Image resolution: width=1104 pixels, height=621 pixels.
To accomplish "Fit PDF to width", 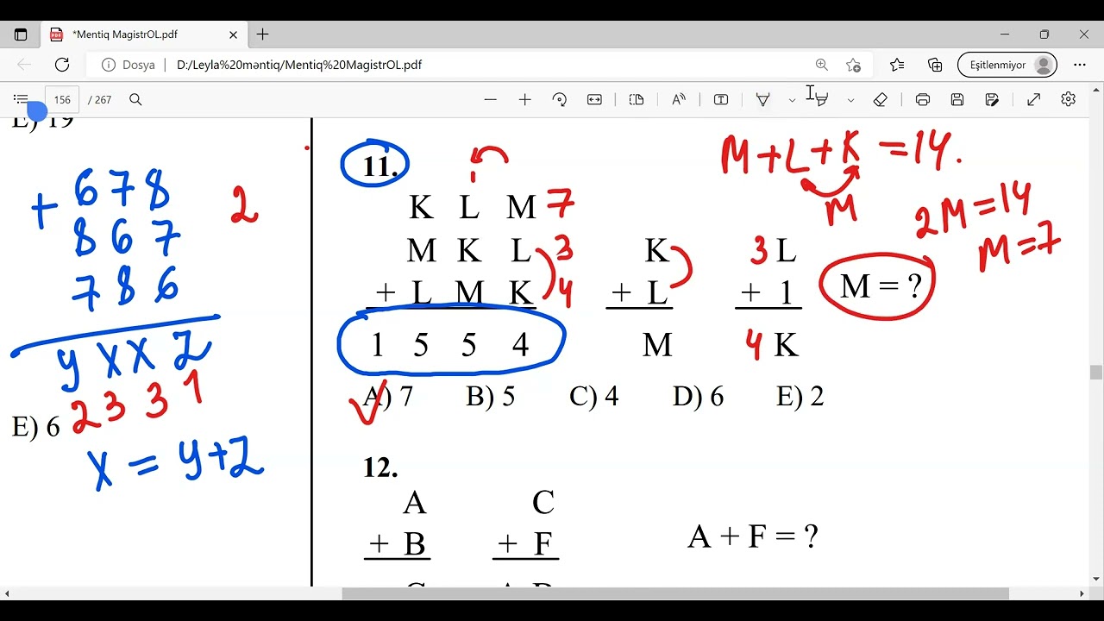I will [594, 100].
